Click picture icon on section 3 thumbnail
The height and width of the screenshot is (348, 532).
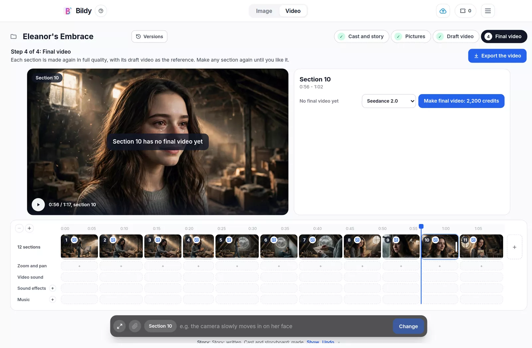tap(158, 240)
